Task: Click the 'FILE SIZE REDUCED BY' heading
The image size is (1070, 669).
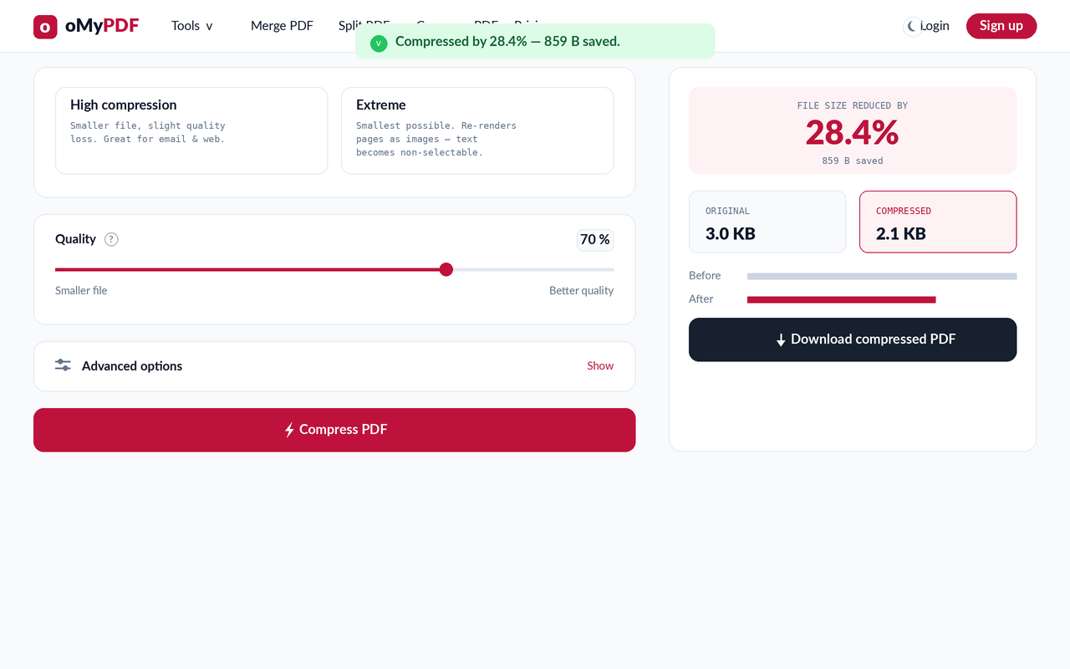Action: pos(853,105)
